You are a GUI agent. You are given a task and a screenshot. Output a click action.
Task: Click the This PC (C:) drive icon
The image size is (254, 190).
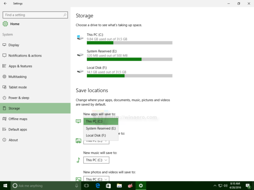click(x=80, y=38)
